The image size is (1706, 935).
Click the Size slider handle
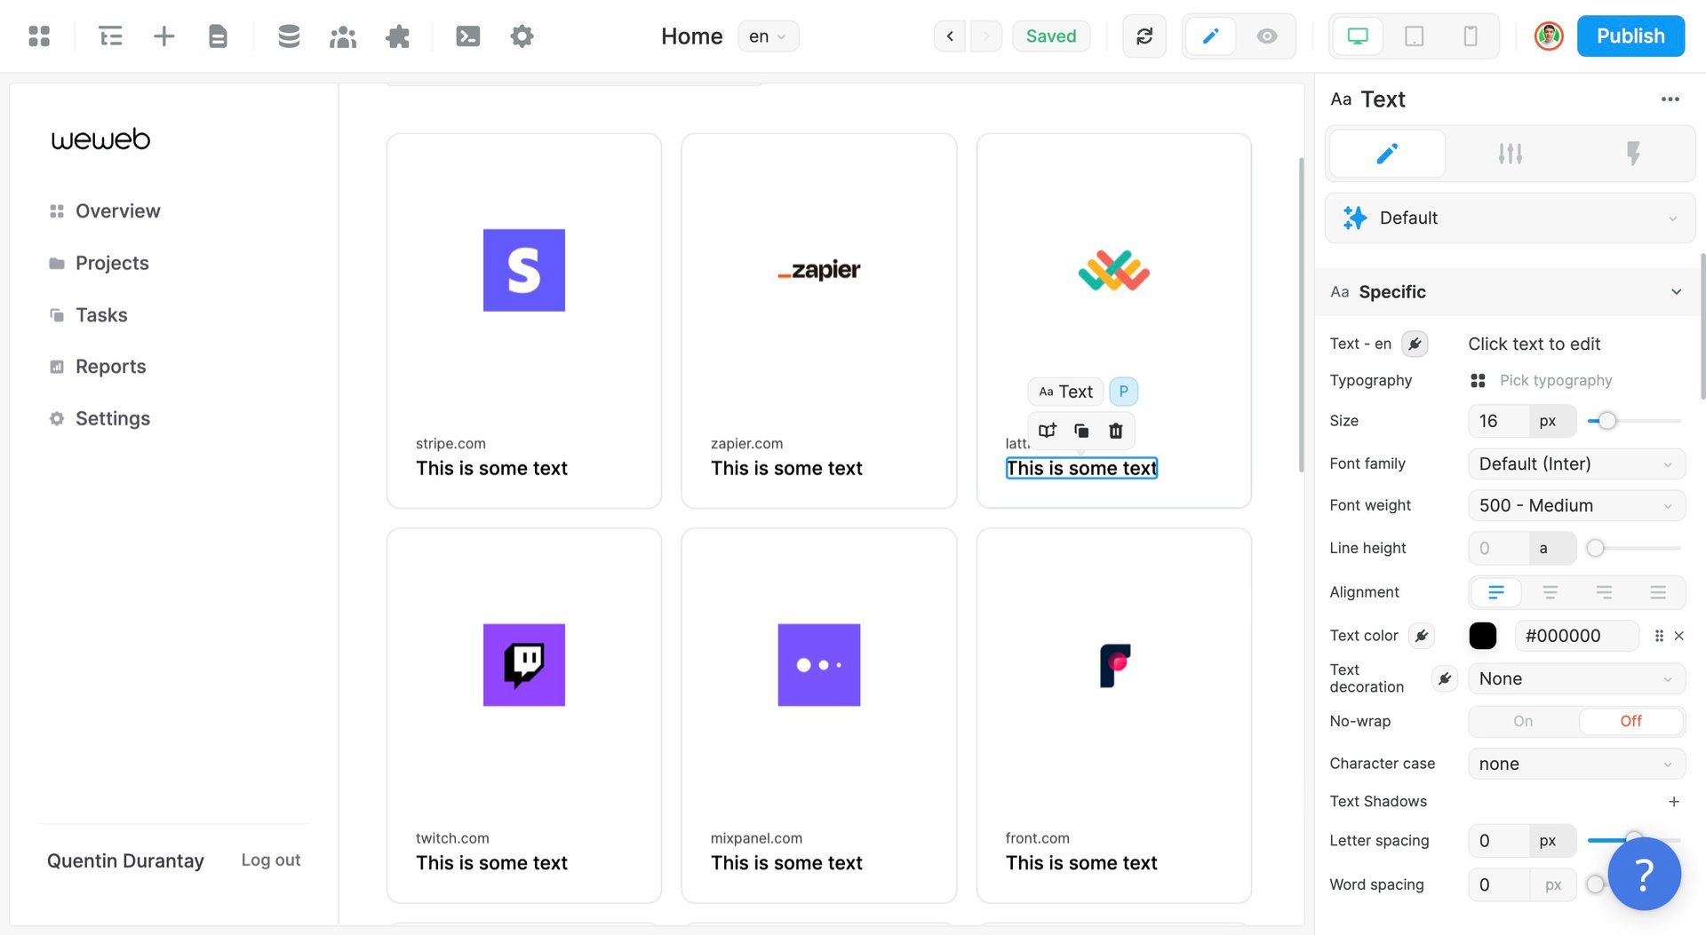(x=1606, y=422)
